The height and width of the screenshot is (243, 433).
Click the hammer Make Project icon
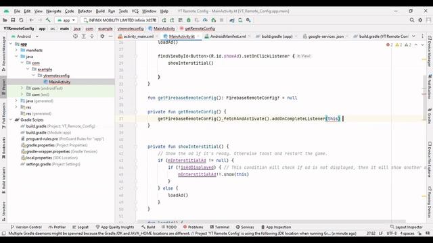(x=48, y=20)
